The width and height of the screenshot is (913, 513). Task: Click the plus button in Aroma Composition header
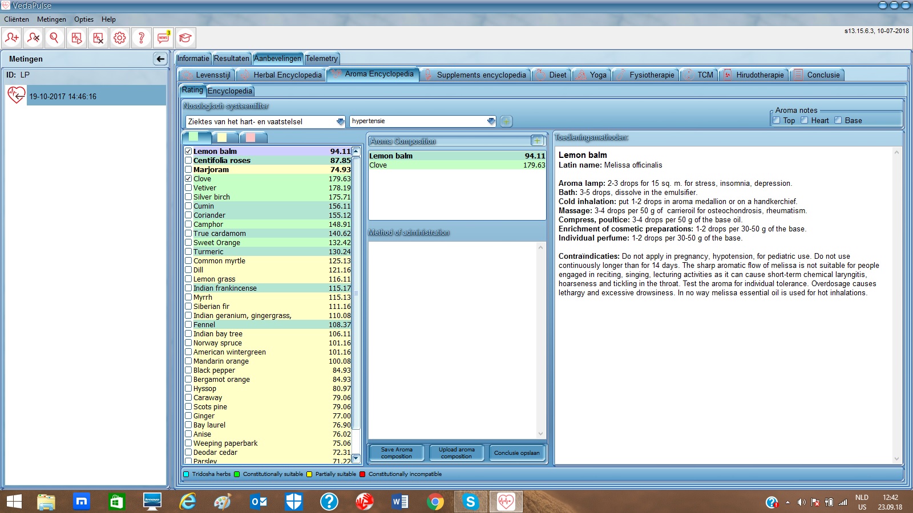537,141
